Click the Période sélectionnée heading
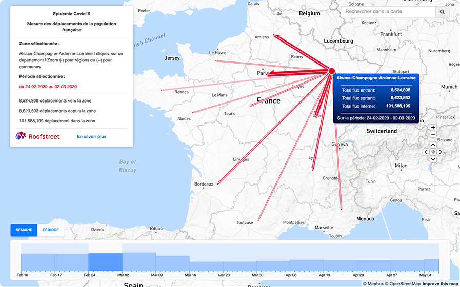Viewport: 460px width, 287px height. 42,76
